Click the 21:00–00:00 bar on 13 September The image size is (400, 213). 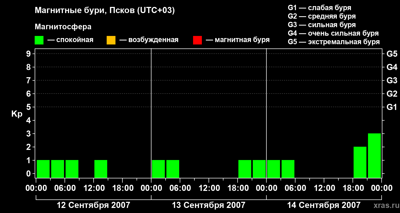pyautogui.click(x=259, y=169)
